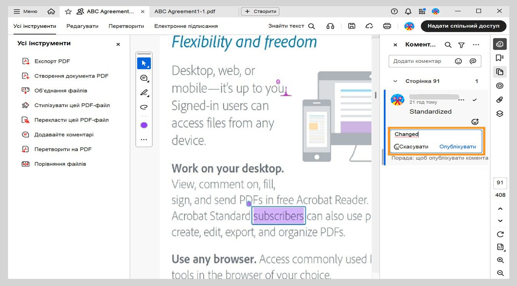Click the Створити new tab button

click(x=260, y=12)
